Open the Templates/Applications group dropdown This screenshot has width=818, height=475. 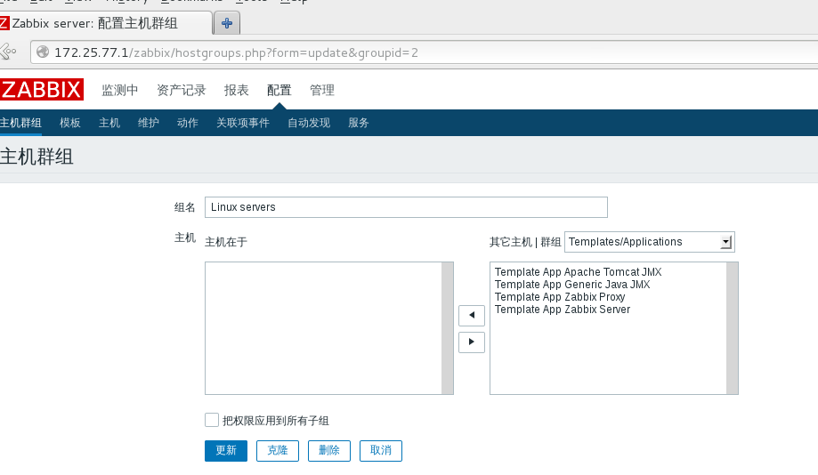pos(650,242)
